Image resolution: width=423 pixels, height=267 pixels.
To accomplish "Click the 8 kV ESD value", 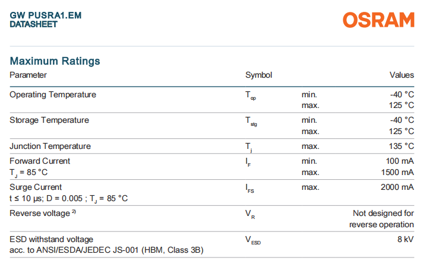I will [x=405, y=239].
